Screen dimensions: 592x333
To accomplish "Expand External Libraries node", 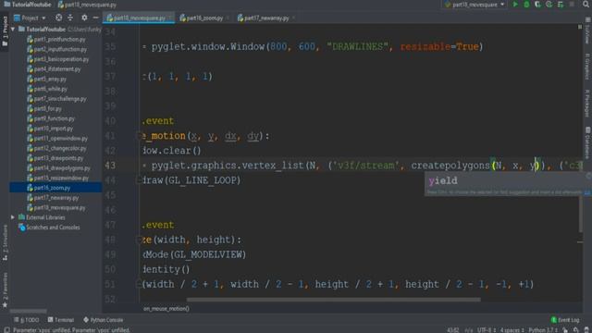I will (x=13, y=217).
